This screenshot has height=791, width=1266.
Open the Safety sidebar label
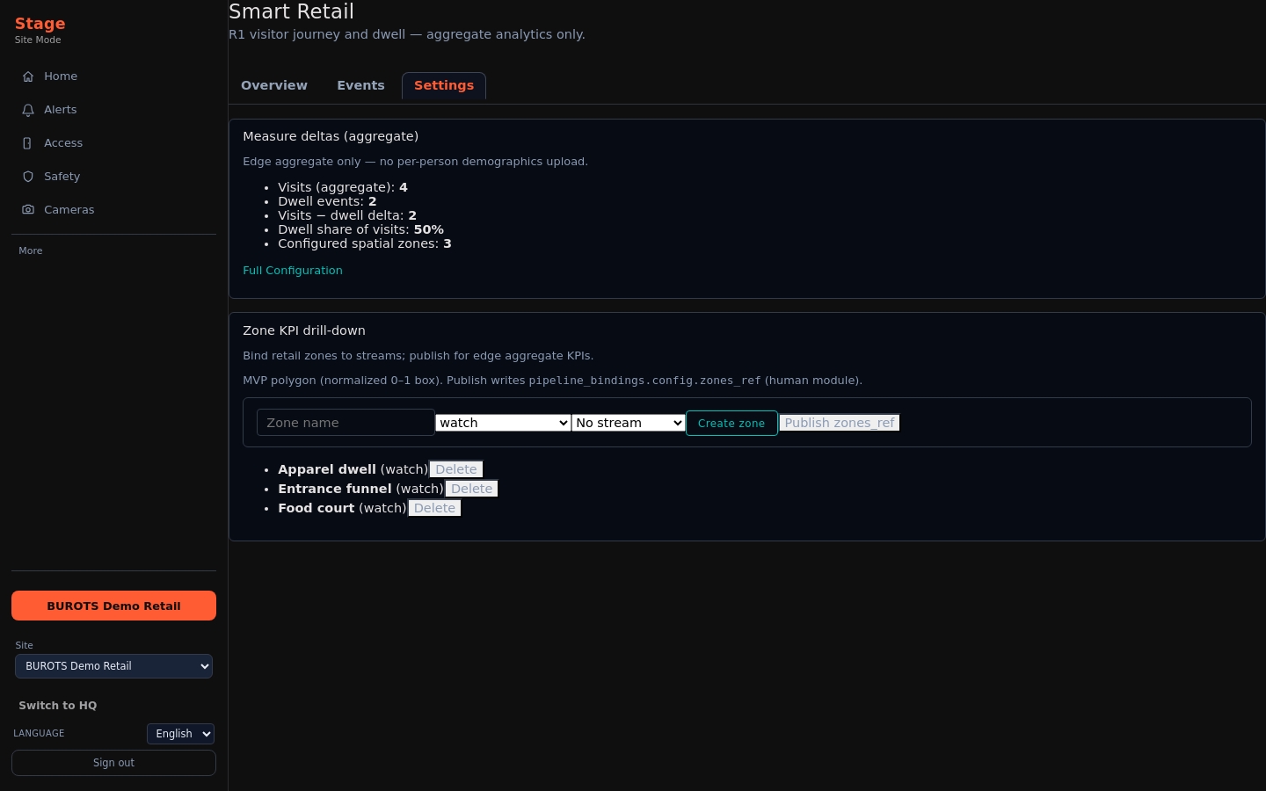pos(62,177)
